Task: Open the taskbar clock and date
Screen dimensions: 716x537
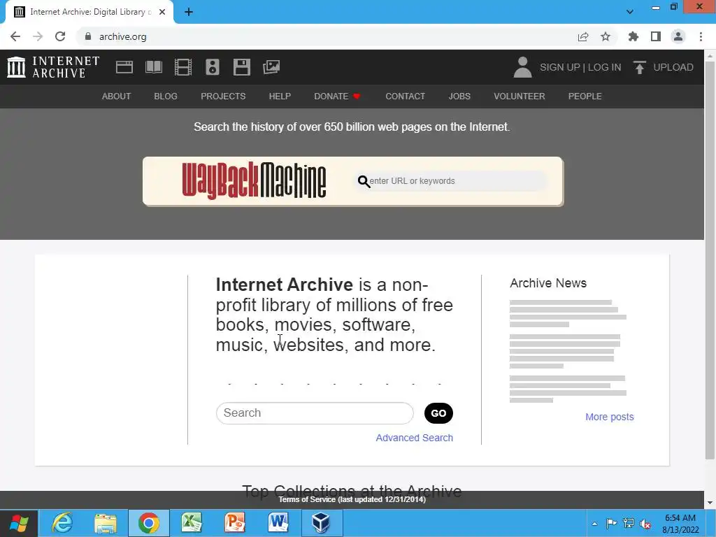Action: pos(680,524)
